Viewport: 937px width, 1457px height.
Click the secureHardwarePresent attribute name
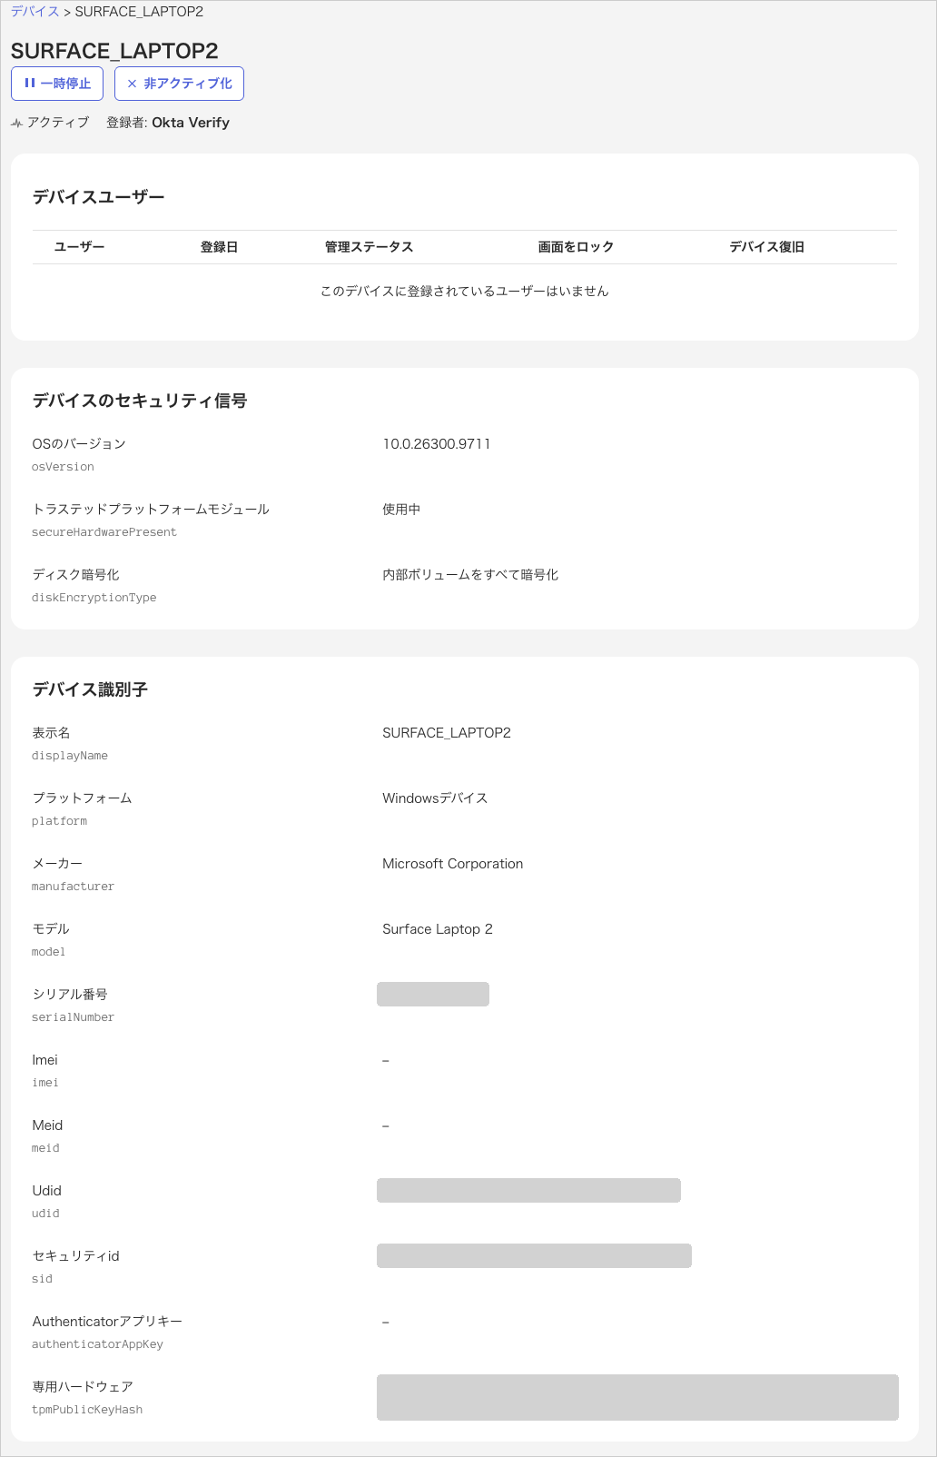[104, 532]
